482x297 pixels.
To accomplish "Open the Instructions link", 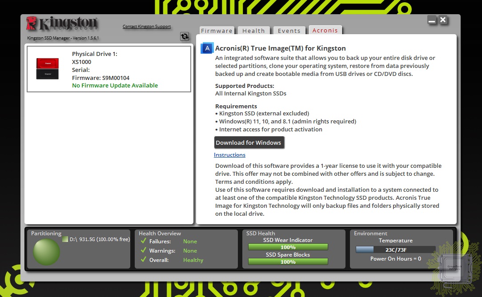I will pyautogui.click(x=229, y=155).
